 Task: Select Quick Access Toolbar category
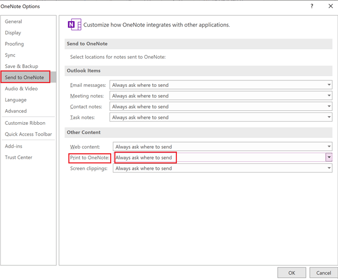pos(28,134)
